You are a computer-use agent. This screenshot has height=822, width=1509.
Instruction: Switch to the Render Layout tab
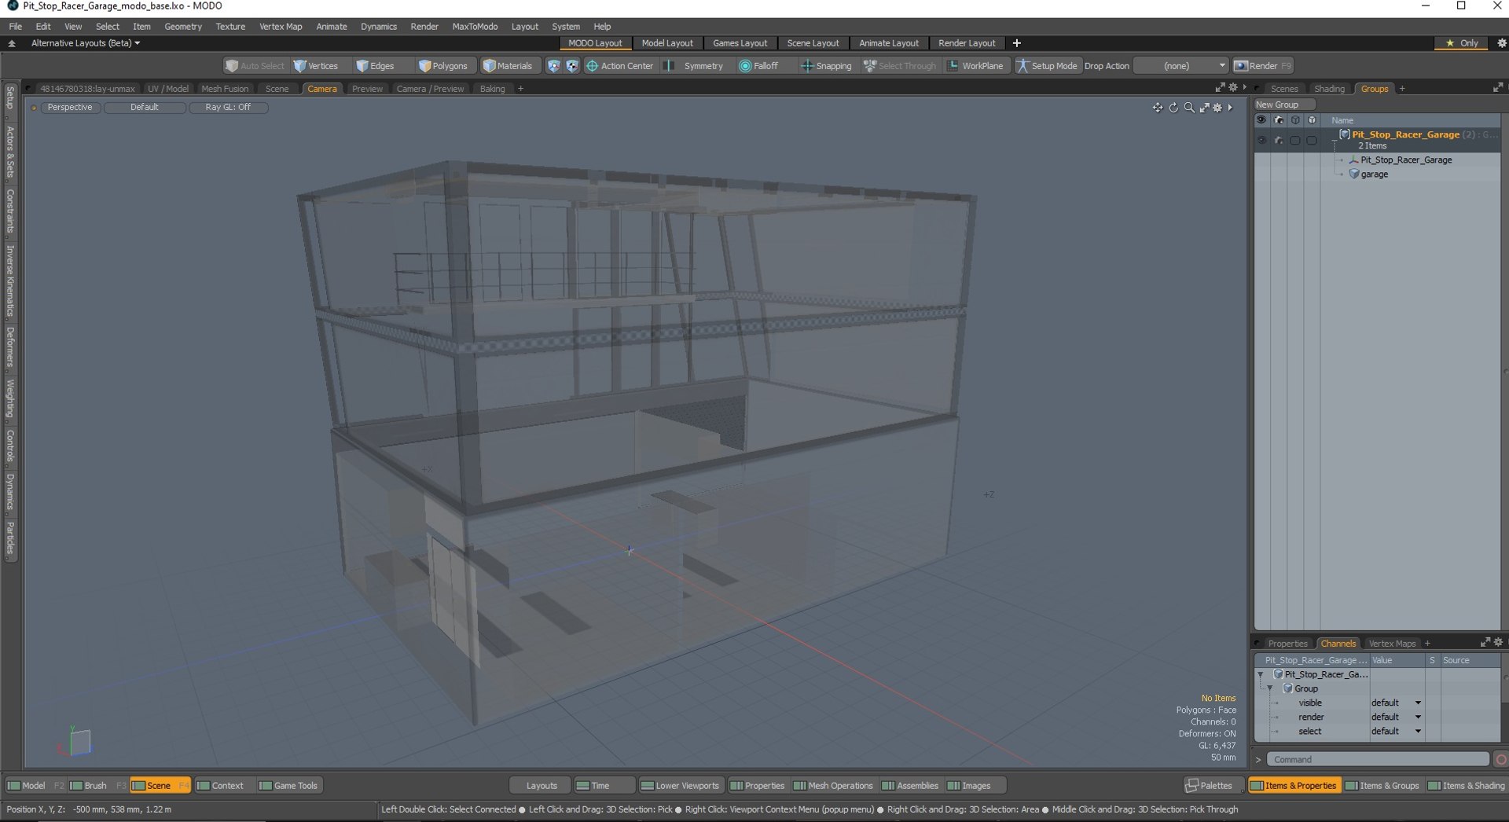pos(966,43)
